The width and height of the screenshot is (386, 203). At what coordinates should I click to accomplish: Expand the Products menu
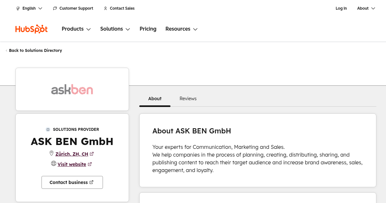click(x=76, y=29)
